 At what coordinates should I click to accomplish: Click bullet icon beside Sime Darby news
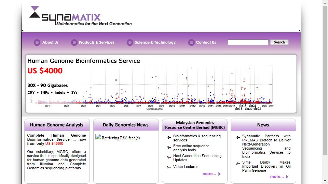click(238, 164)
